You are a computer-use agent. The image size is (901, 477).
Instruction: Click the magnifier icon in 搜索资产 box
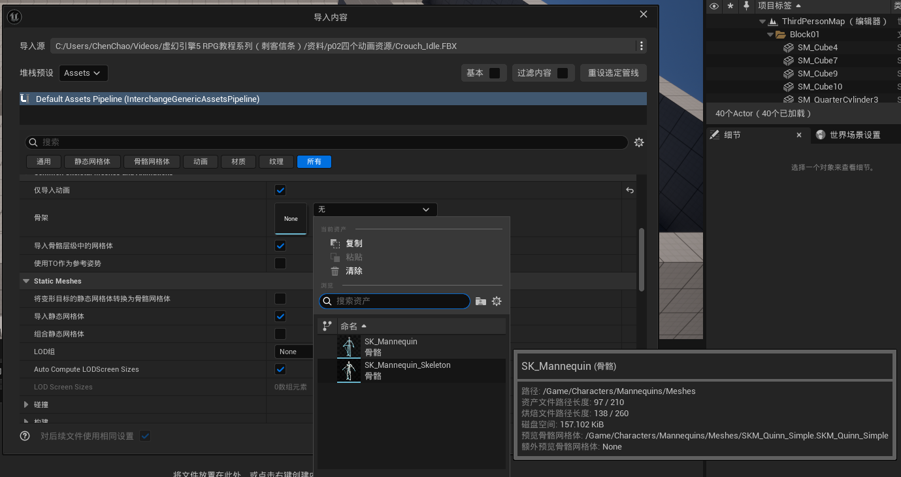[x=327, y=301]
